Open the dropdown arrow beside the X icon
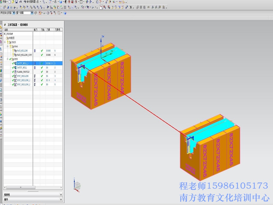 pyautogui.click(x=133, y=8)
